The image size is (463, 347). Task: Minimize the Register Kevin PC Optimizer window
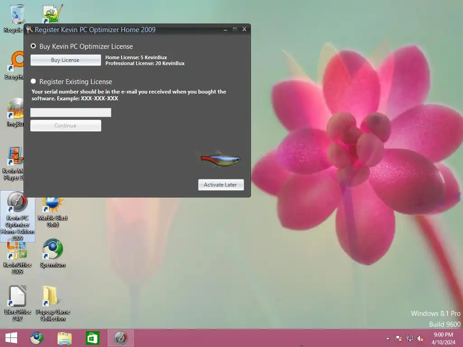[x=225, y=29]
